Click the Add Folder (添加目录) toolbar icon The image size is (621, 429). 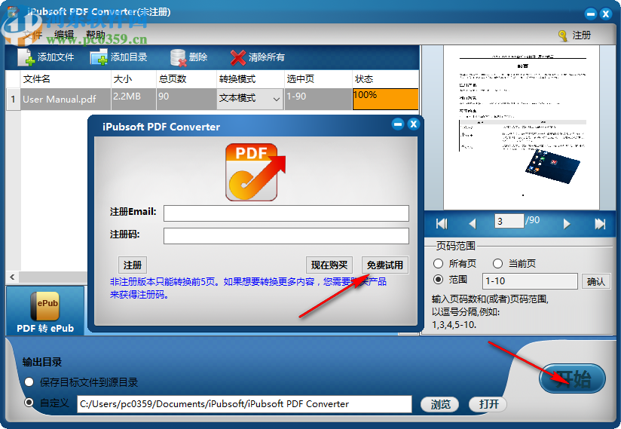(x=99, y=57)
